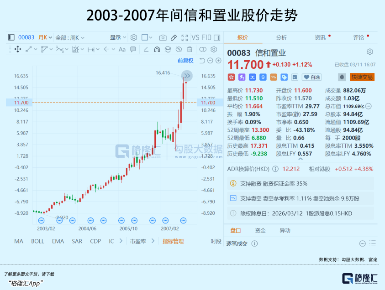Open 指标管理 indicator management
Viewport: 385px width, 290px height.
click(x=173, y=241)
